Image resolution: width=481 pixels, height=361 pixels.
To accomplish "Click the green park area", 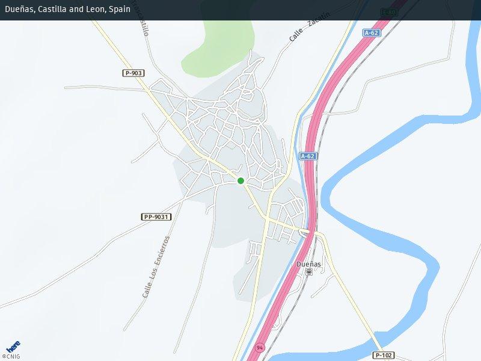I will [218, 49].
